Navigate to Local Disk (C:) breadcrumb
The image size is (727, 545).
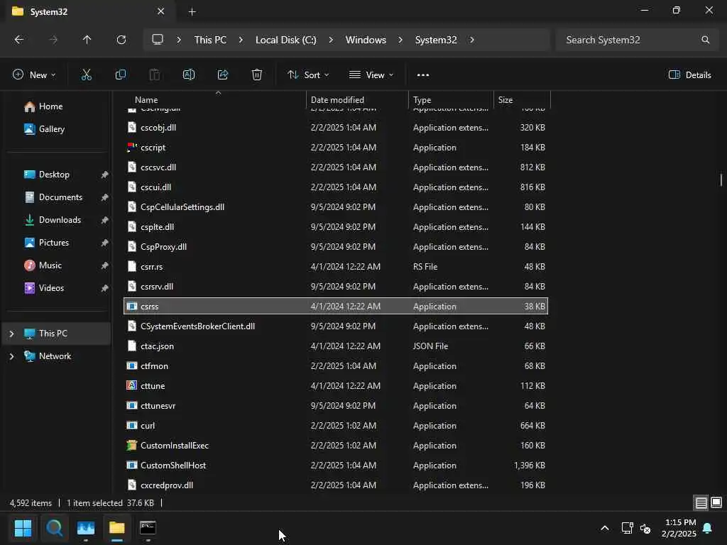285,40
